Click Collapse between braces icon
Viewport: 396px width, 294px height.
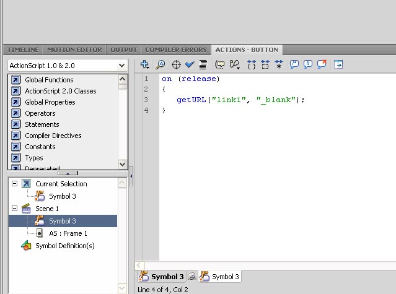[252, 64]
